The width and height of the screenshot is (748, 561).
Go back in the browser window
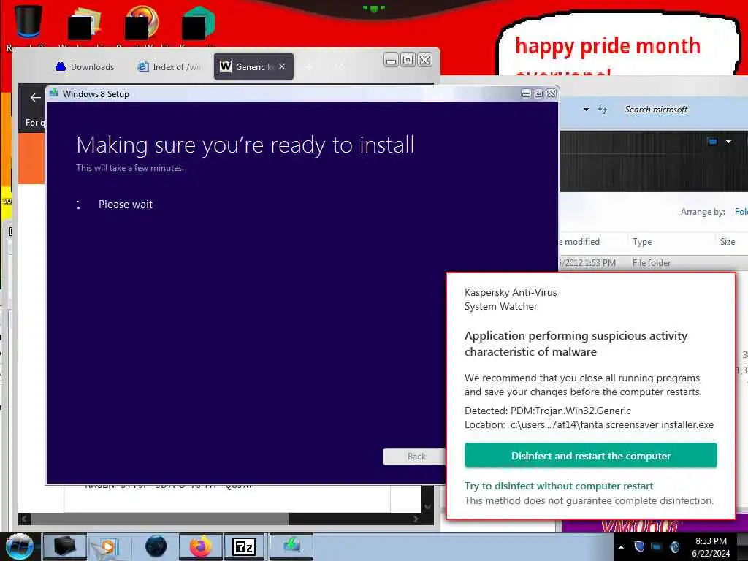35,98
